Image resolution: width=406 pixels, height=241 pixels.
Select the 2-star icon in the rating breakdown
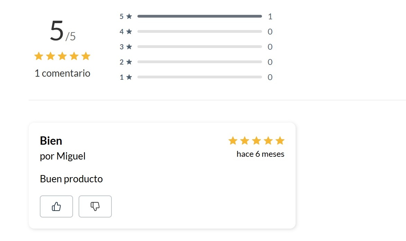[129, 62]
